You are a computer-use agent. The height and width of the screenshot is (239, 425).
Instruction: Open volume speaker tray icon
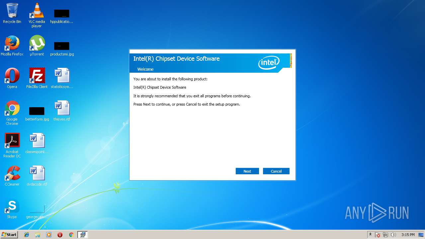coord(393,235)
